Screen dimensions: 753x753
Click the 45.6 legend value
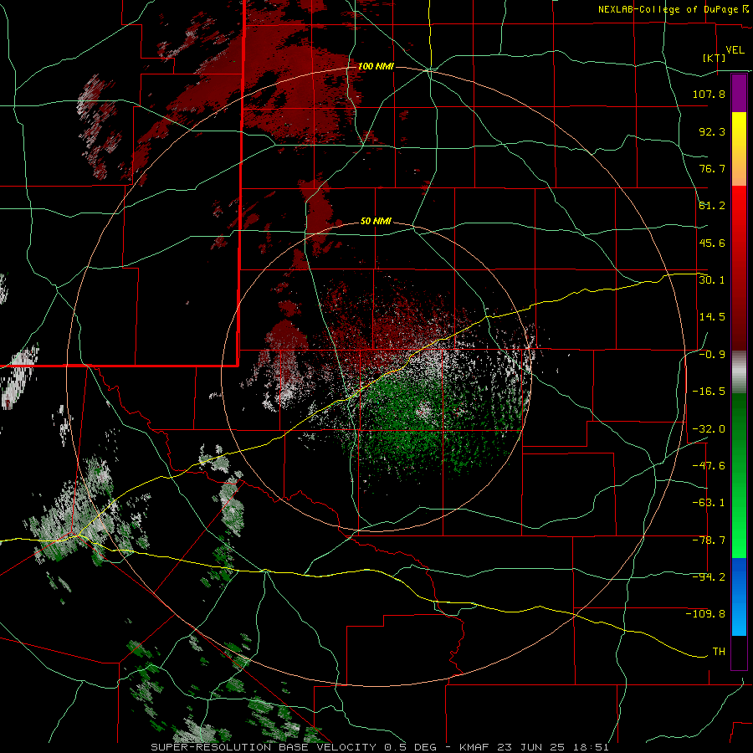coord(712,243)
